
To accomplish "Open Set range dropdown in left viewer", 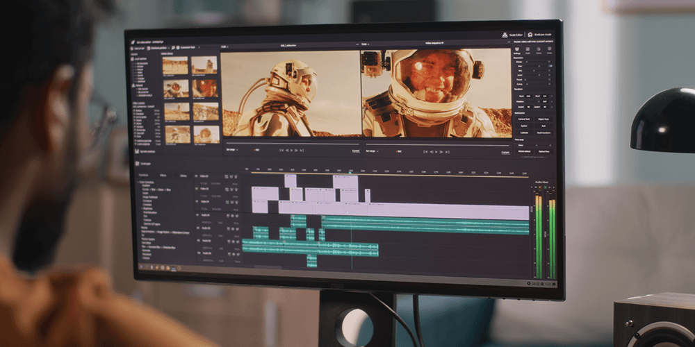I will click(x=232, y=150).
